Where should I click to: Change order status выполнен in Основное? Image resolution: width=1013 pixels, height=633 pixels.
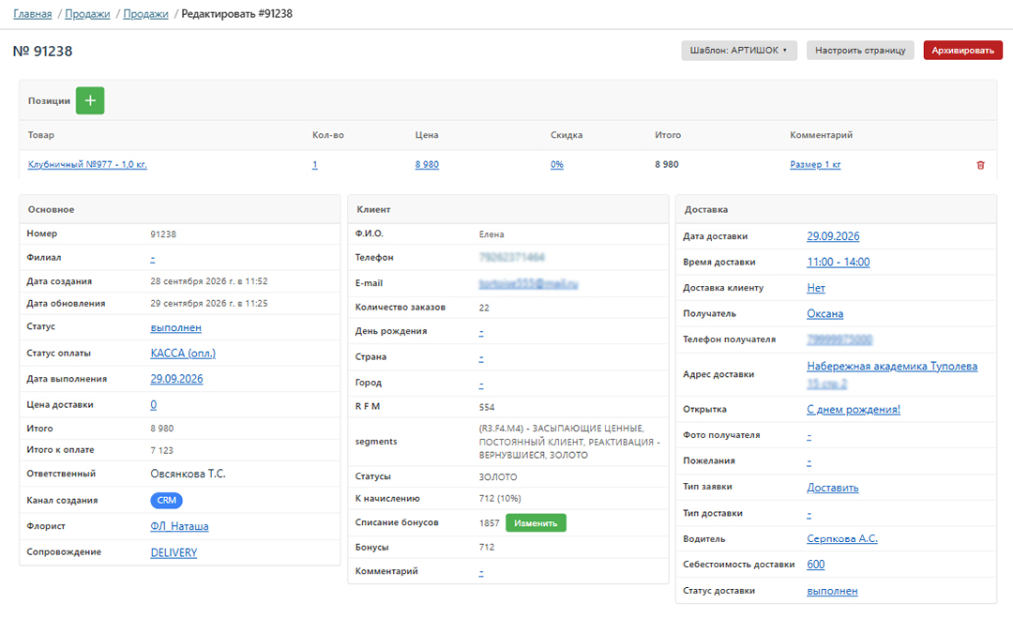(x=175, y=327)
